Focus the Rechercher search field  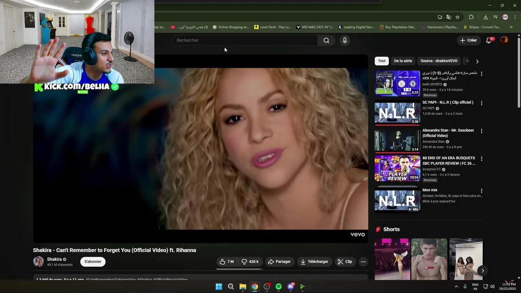click(245, 40)
